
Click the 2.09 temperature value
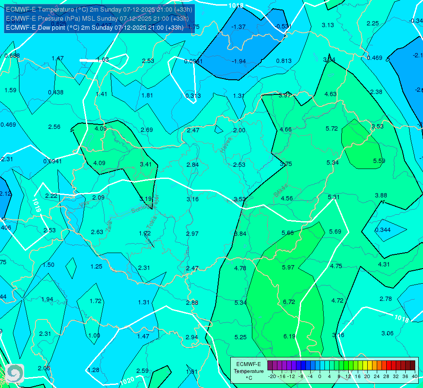(x=98, y=197)
